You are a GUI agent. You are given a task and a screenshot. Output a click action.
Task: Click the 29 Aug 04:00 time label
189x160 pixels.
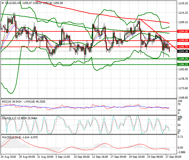(x=27, y=157)
